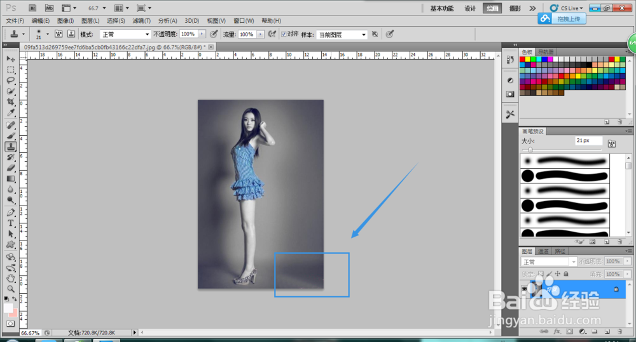This screenshot has height=342, width=636.
Task: Select the Hand tool
Action: tap(11, 278)
